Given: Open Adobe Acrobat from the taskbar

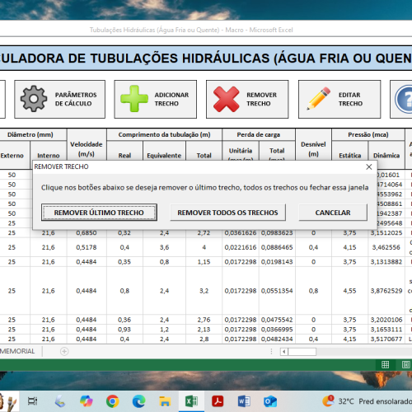Looking at the screenshot, I should pyautogui.click(x=218, y=401).
